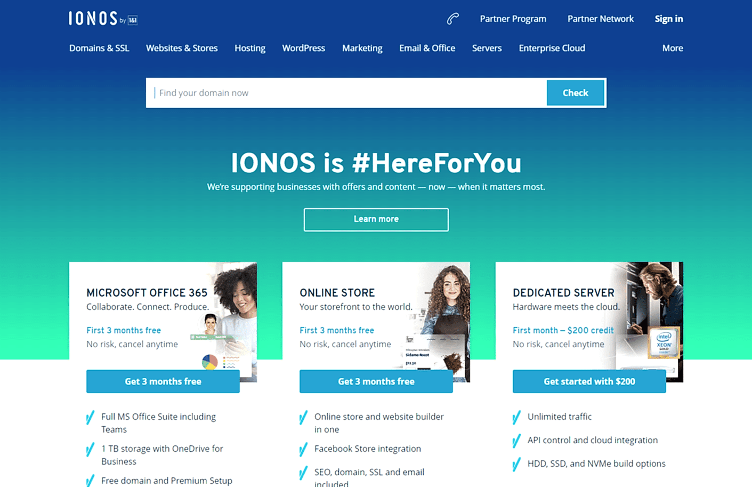Open Partner Program link
Viewport: 752px width, 487px height.
[x=513, y=19]
